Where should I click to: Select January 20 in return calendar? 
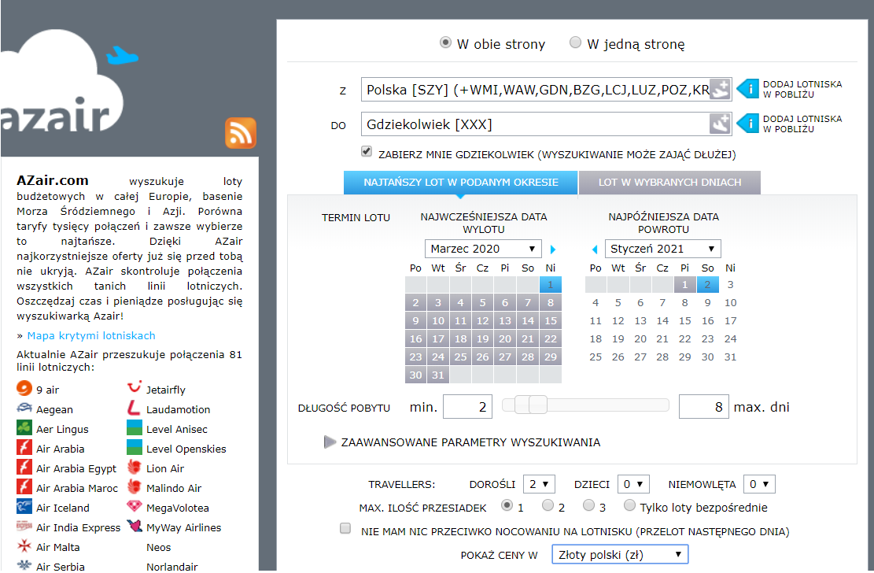pos(640,338)
